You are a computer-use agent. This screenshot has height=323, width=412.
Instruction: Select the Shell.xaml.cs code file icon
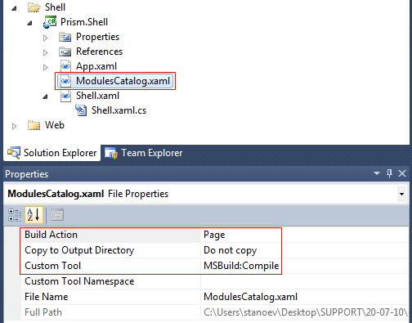click(81, 110)
